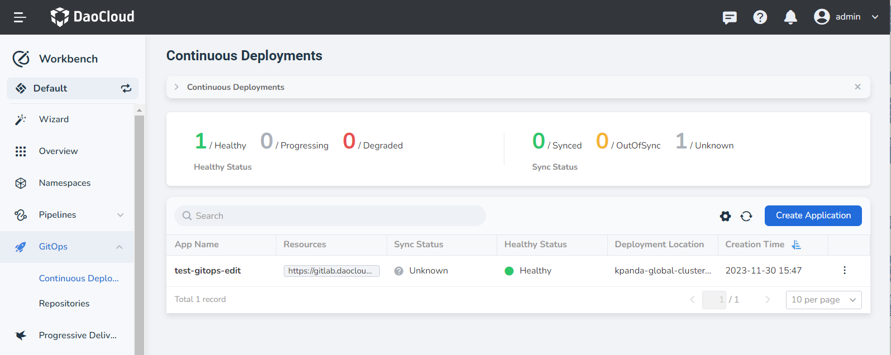Viewport: 891px width, 355px height.
Task: Open the messages chat icon
Action: 730,17
